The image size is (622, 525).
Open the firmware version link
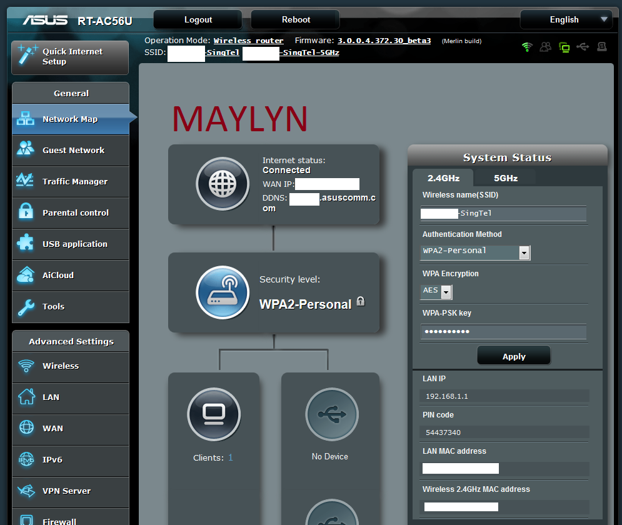384,41
